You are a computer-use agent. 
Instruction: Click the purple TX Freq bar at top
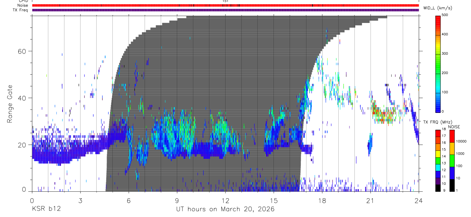pos(225,10)
